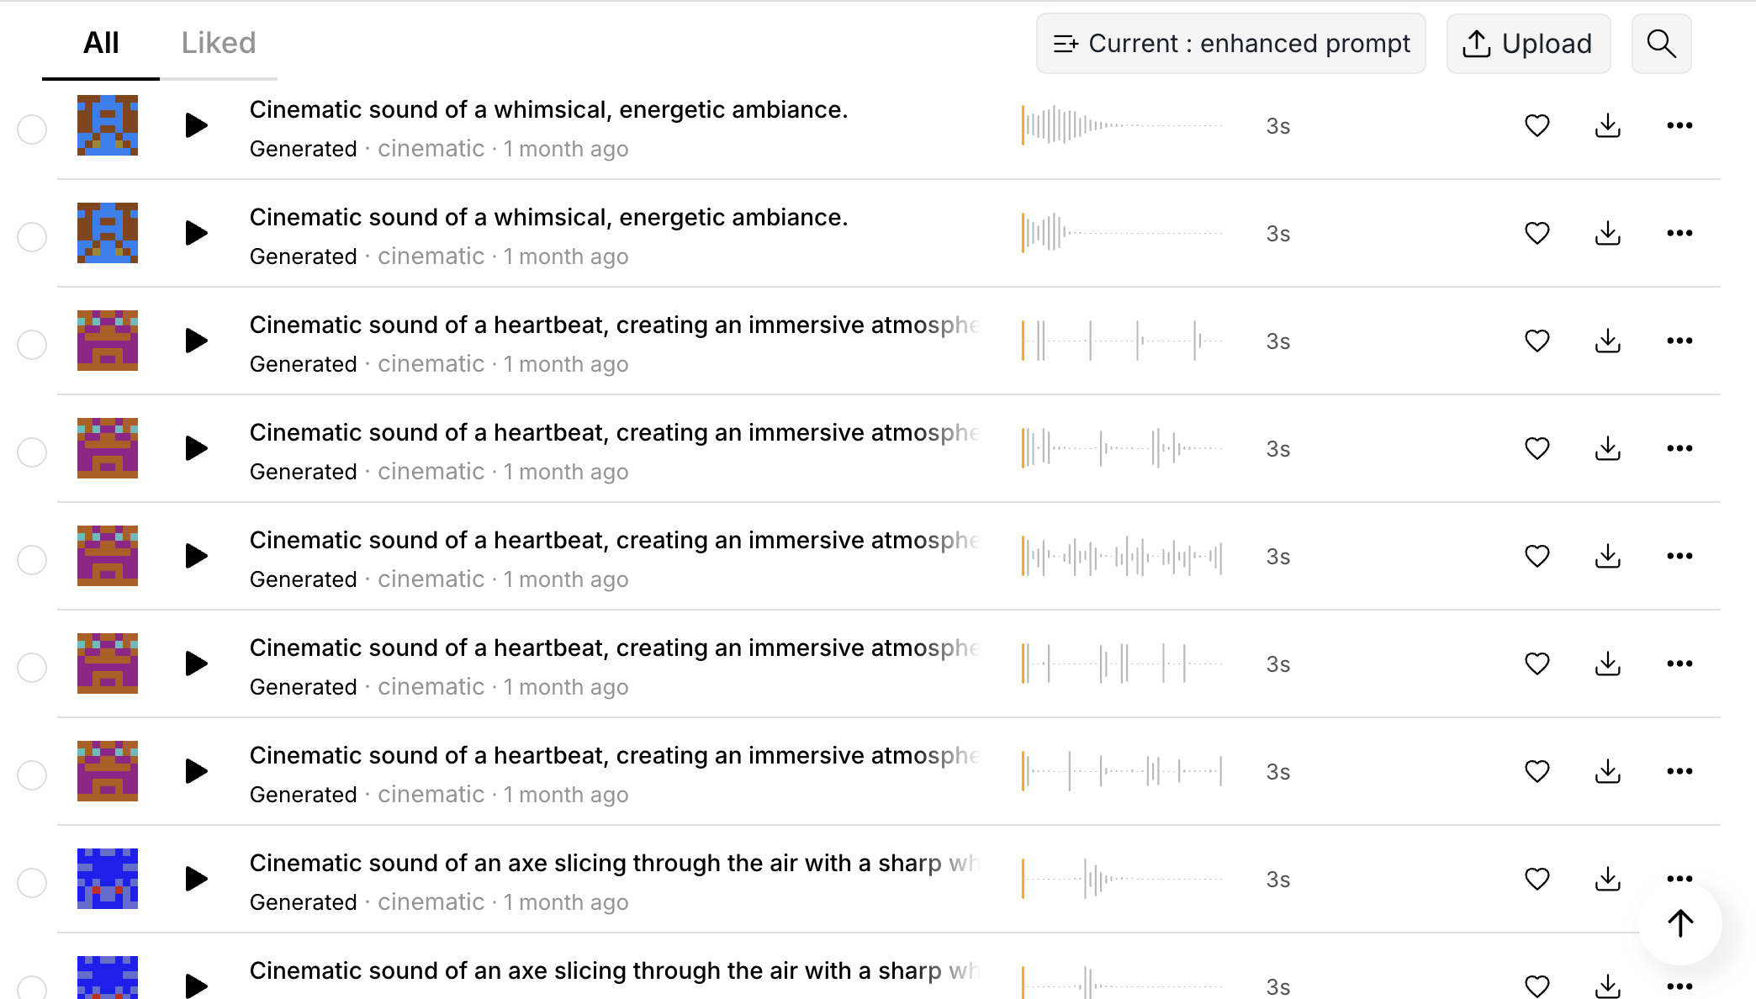Select the third heartbeat sound row circle
Image resolution: width=1756 pixels, height=999 pixels.
32,559
